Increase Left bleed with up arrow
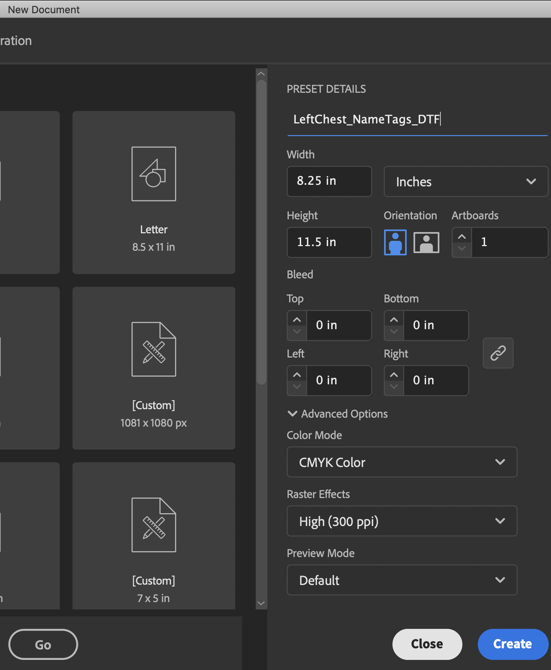 [297, 375]
